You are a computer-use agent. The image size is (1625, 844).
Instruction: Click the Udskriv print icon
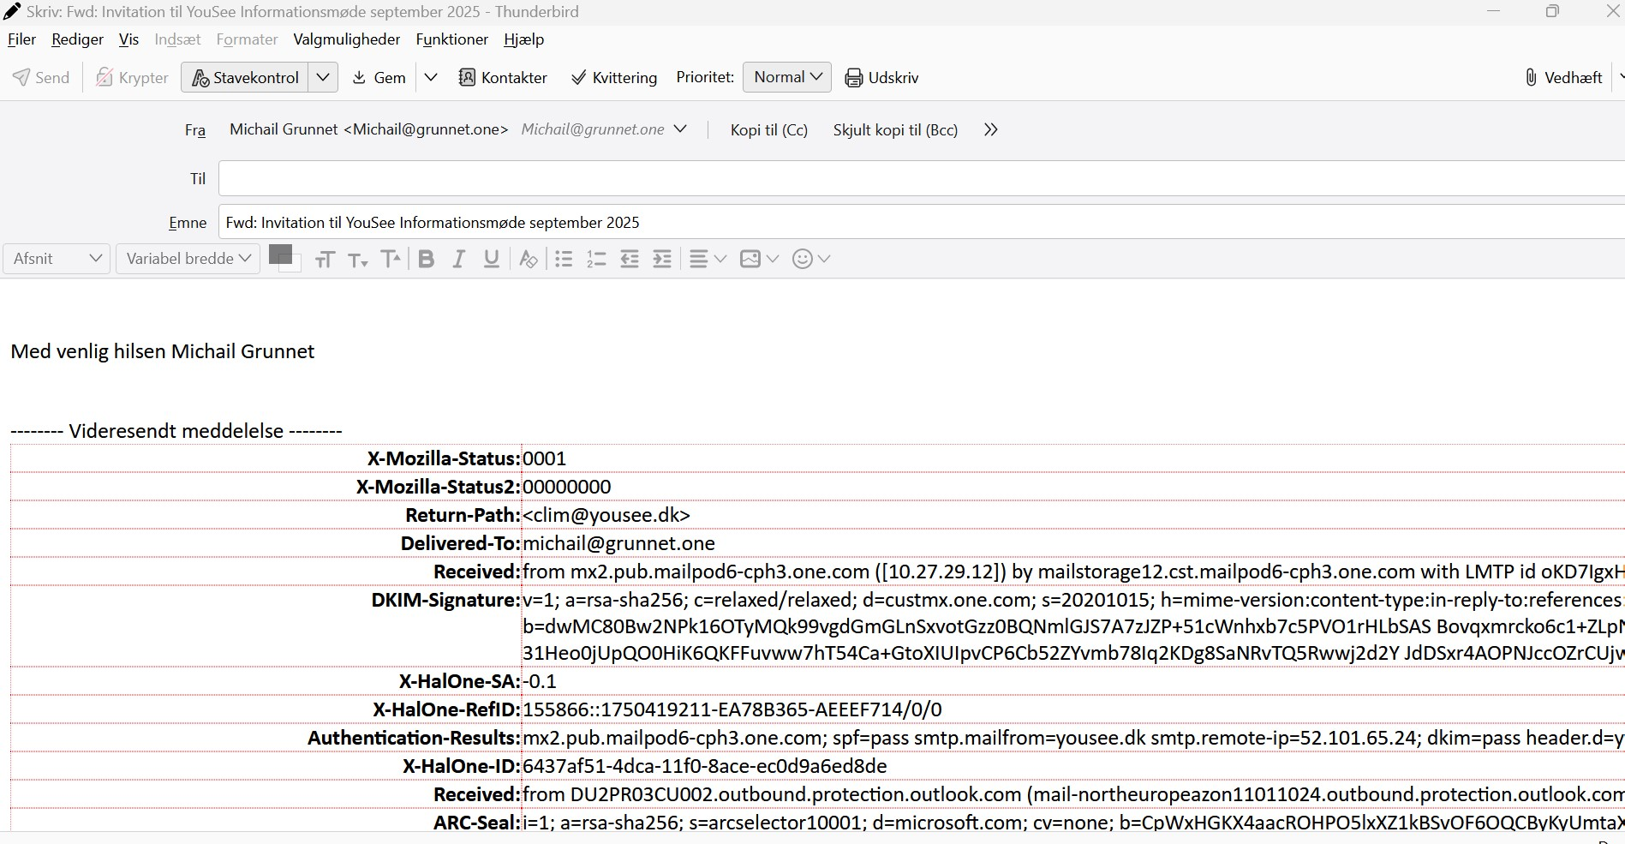853,77
